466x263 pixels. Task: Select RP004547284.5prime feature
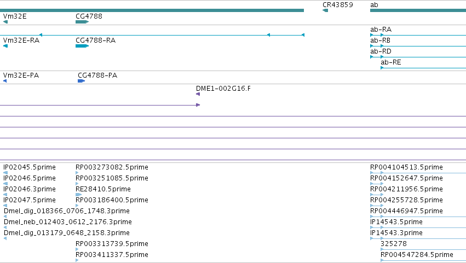tap(417, 255)
